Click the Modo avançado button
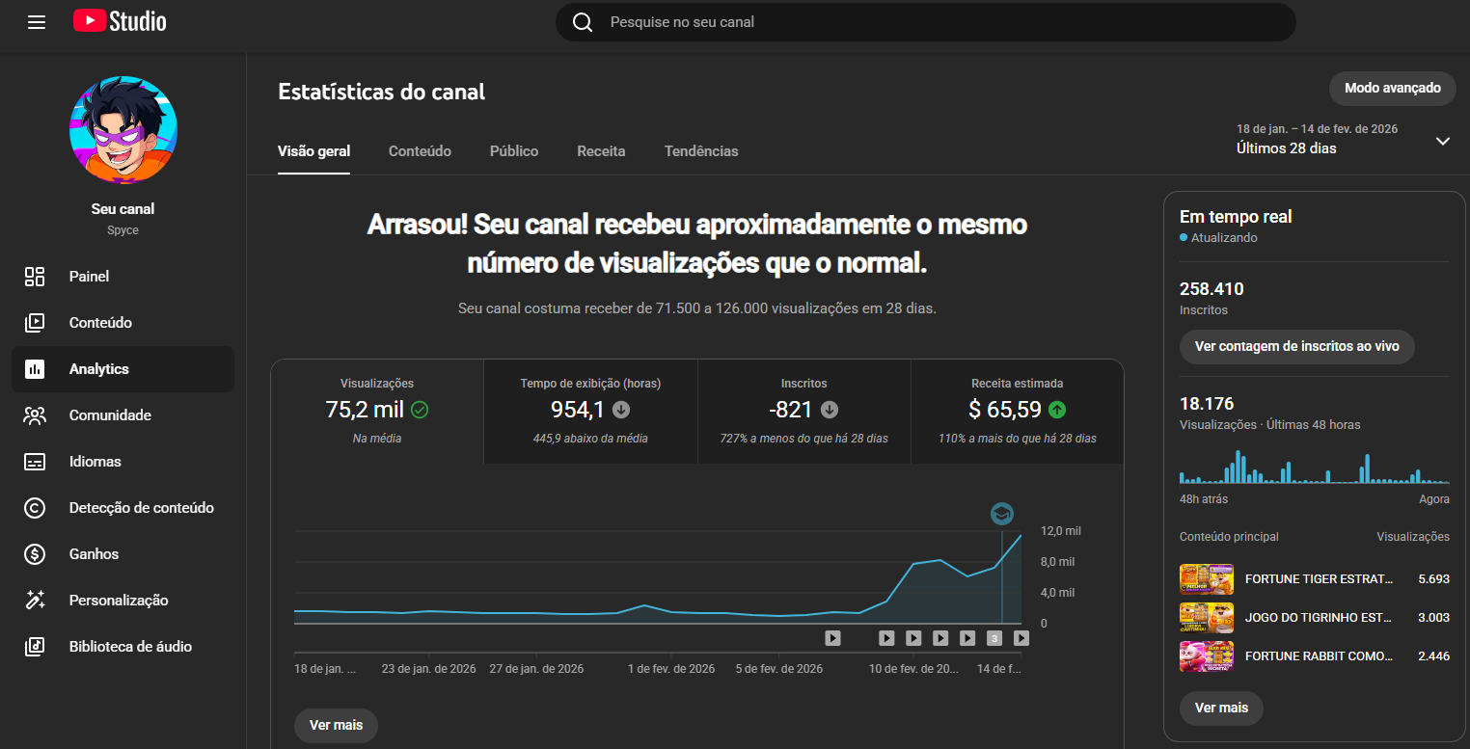Viewport: 1470px width, 749px height. click(1393, 88)
